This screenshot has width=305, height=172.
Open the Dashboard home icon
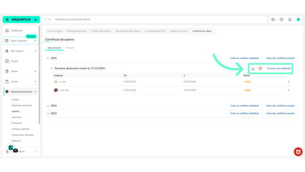[7, 31]
